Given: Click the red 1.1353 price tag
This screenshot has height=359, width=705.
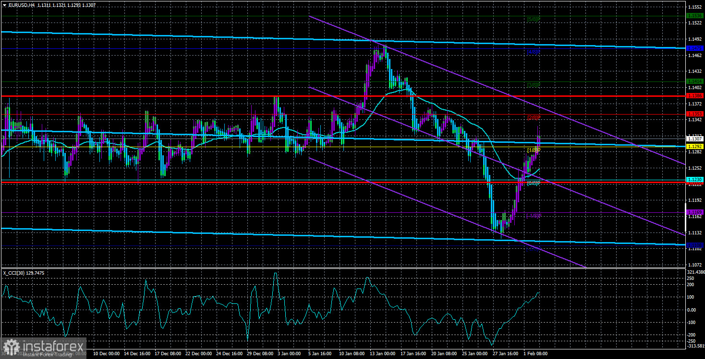Looking at the screenshot, I should coord(694,114).
